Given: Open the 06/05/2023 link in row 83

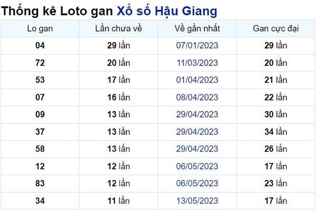Looking at the screenshot, I should click(x=197, y=184).
